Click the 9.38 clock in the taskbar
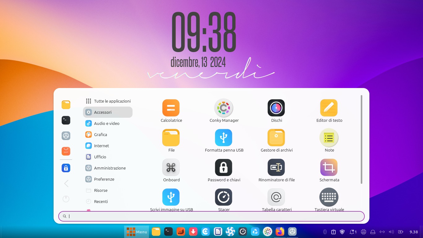This screenshot has height=238, width=423. (x=414, y=232)
